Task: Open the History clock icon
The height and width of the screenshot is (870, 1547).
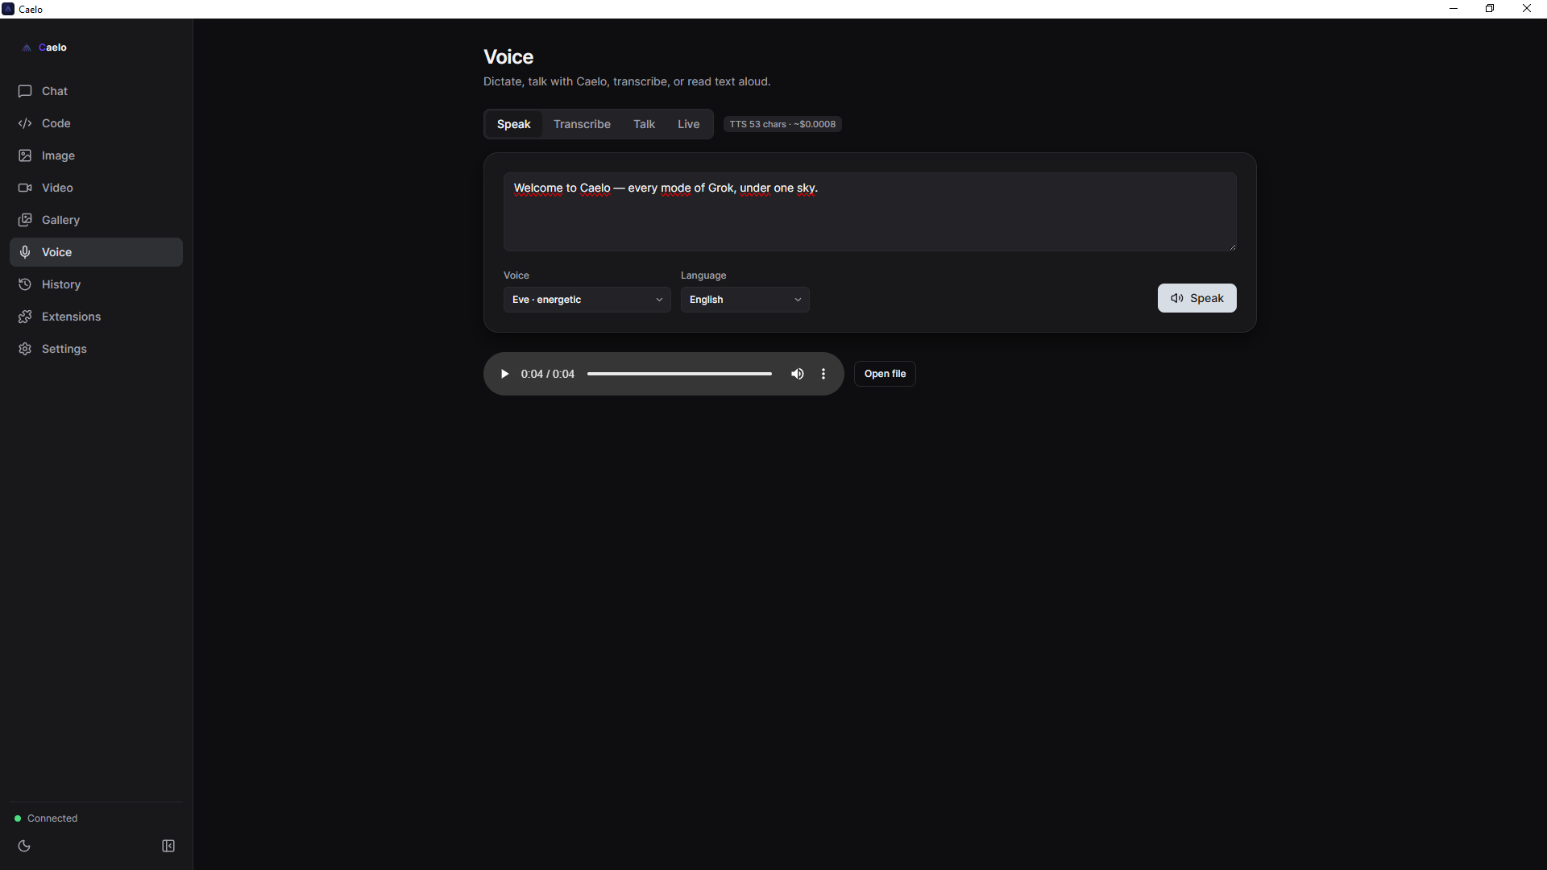Action: [25, 284]
